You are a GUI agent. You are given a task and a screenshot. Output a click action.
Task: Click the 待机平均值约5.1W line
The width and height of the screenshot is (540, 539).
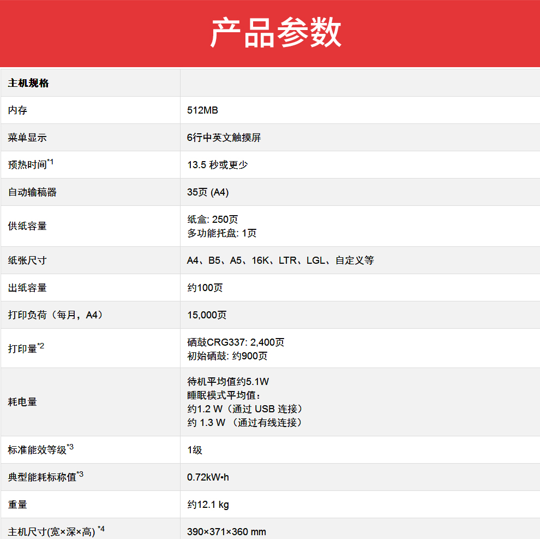tap(228, 381)
